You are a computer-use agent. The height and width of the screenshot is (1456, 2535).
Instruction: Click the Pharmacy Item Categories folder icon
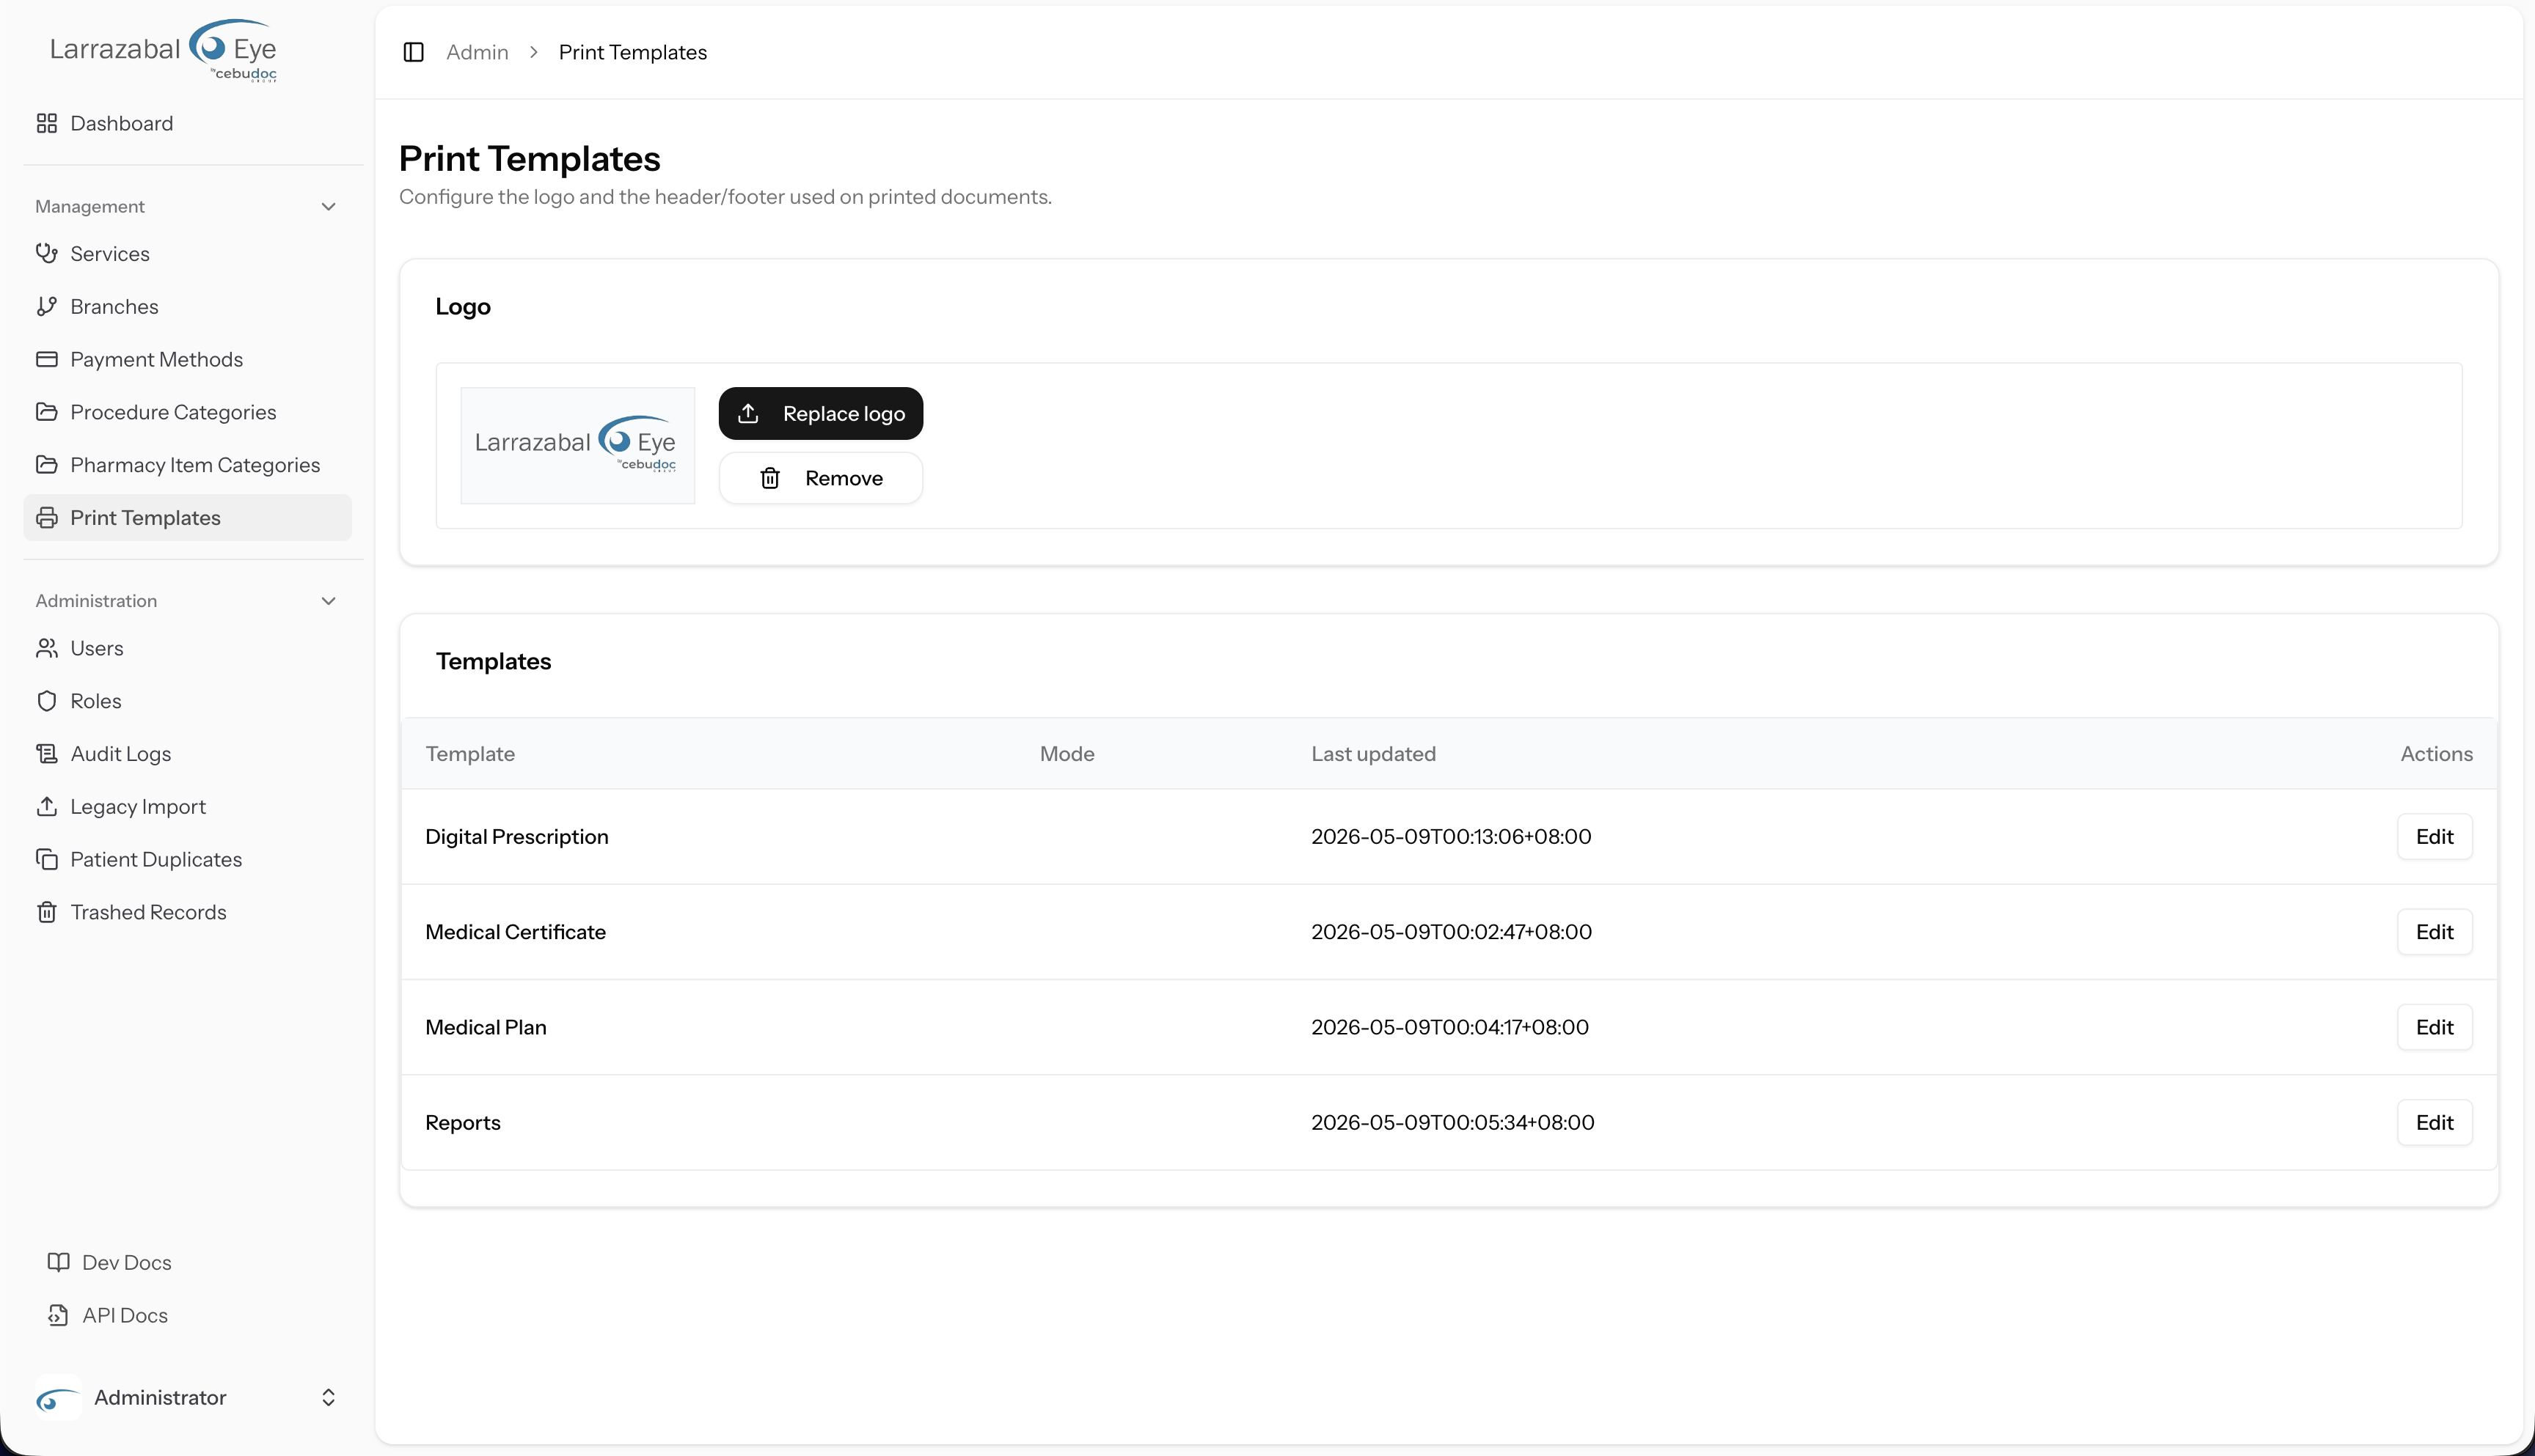pos(47,465)
